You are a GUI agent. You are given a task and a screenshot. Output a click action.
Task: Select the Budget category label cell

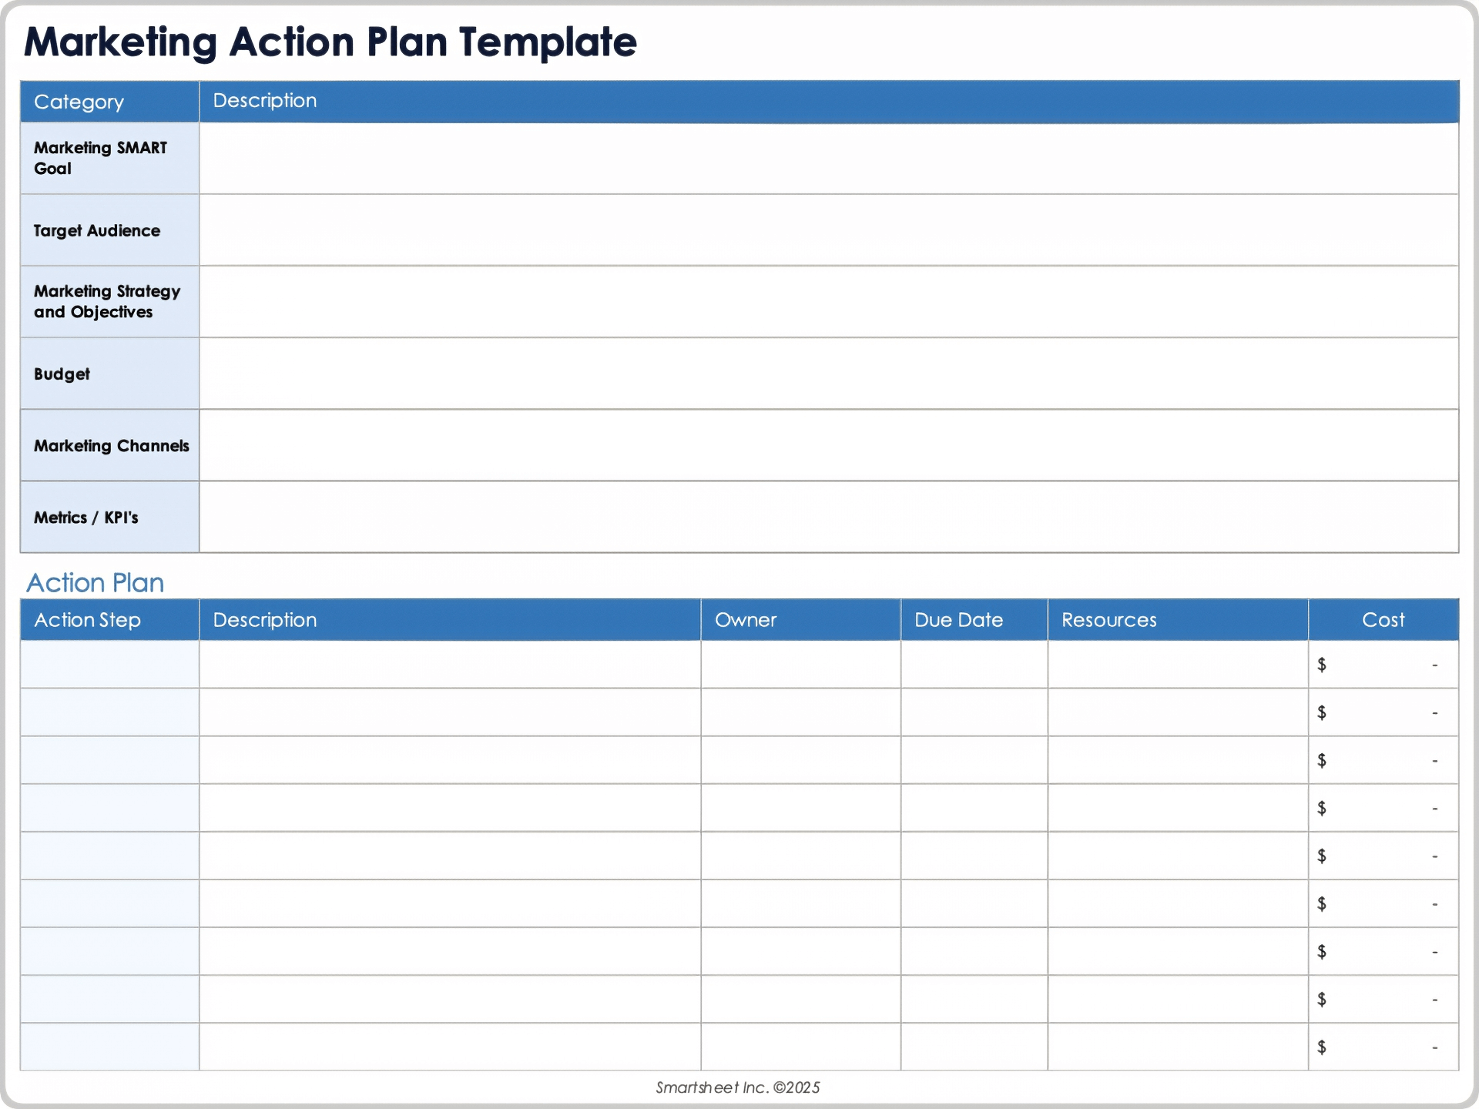109,374
